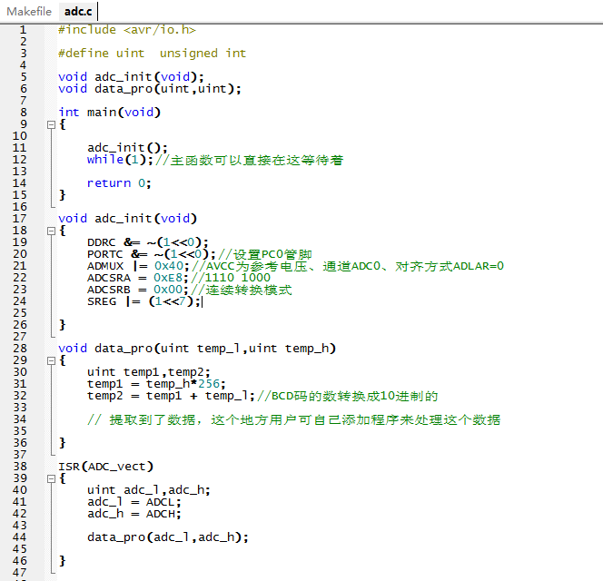The height and width of the screenshot is (581, 603).
Task: Click the data_pro function definition line
Action: point(197,349)
